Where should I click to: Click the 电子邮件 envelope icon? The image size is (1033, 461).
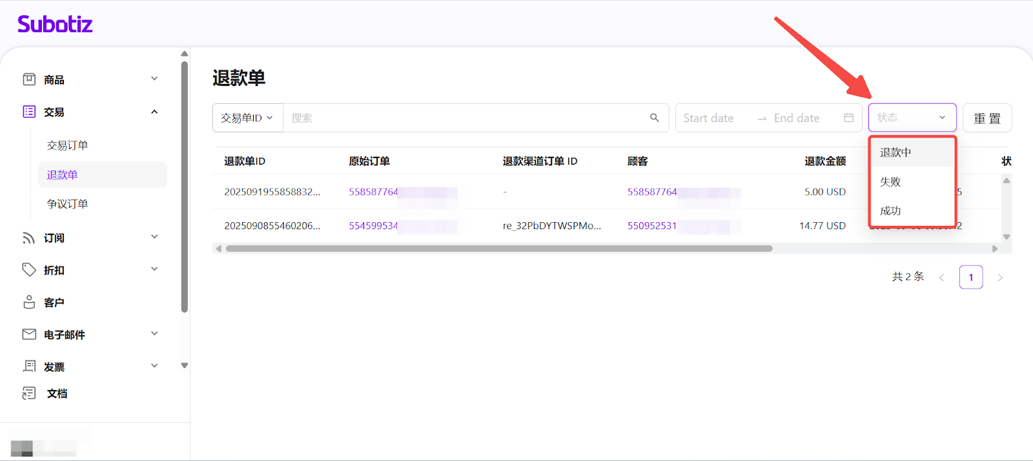29,334
